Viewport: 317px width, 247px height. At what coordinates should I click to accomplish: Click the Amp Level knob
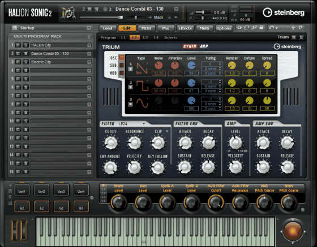tap(235, 143)
